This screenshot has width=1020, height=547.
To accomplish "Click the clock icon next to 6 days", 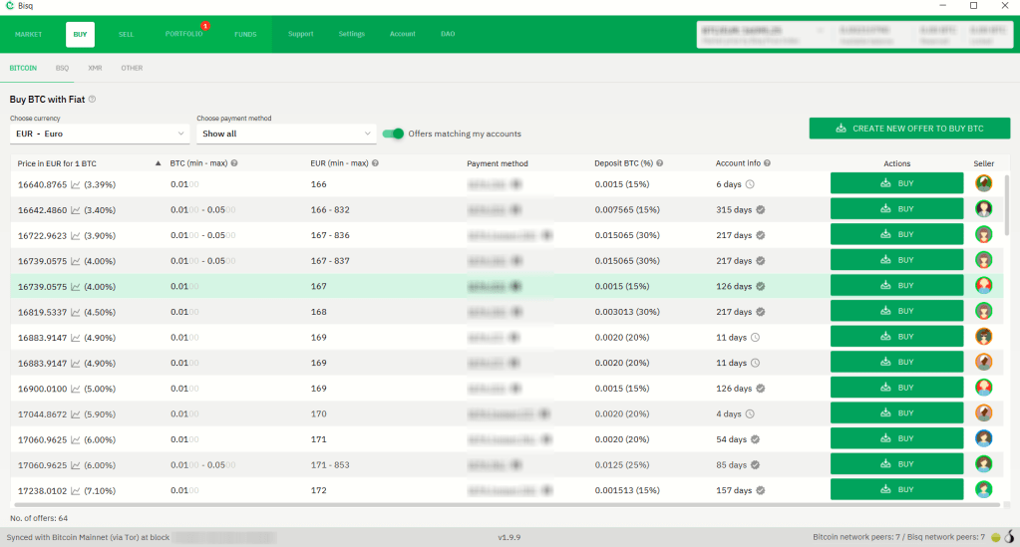I will pyautogui.click(x=750, y=184).
